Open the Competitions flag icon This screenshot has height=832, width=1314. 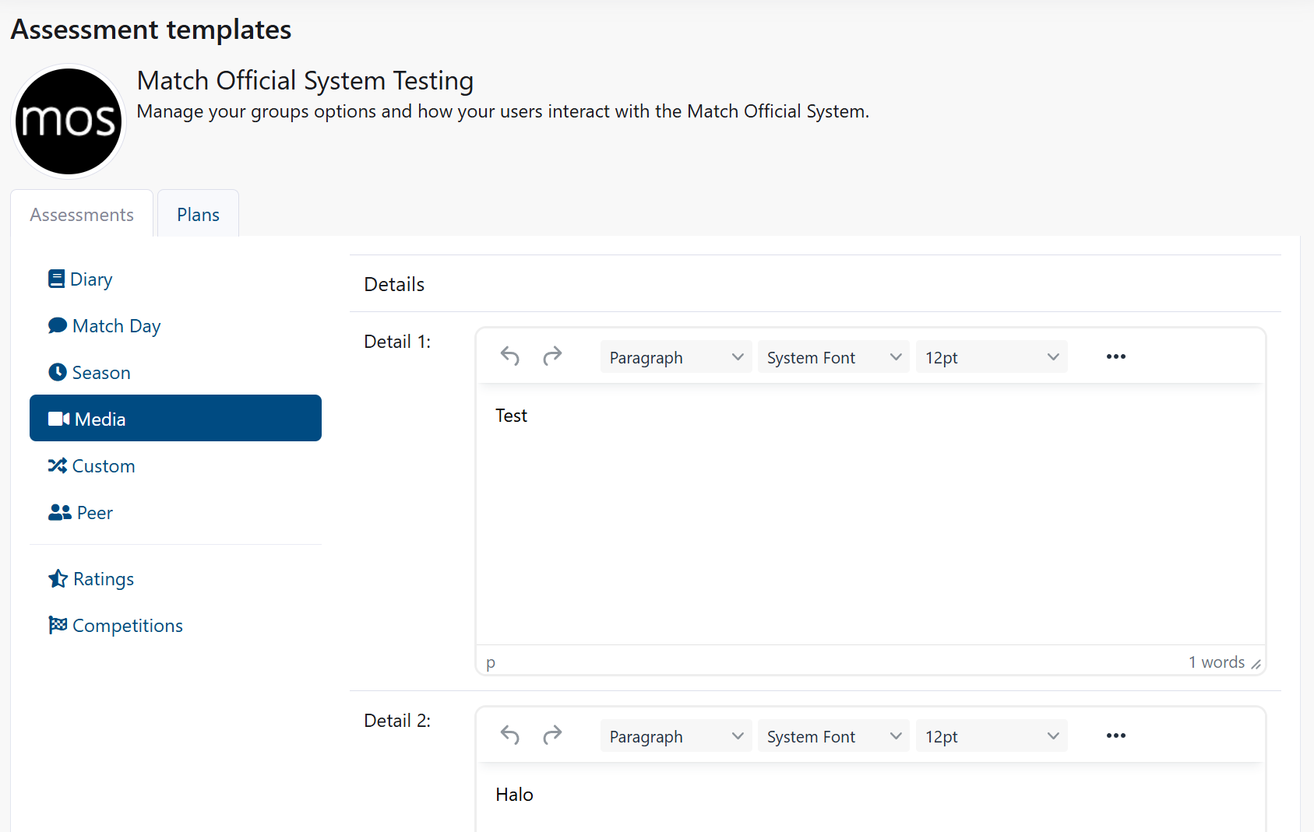point(57,625)
